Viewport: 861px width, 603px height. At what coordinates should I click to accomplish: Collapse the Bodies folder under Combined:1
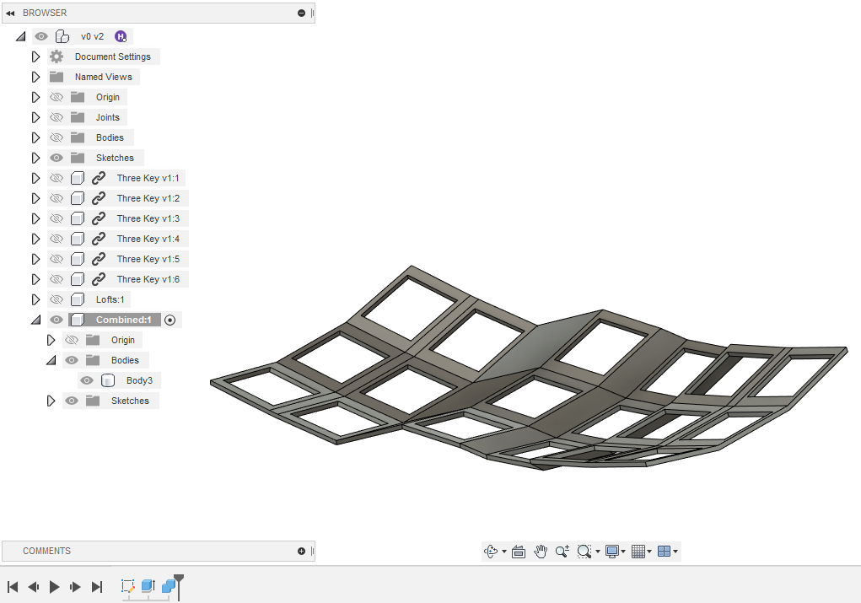coord(51,360)
